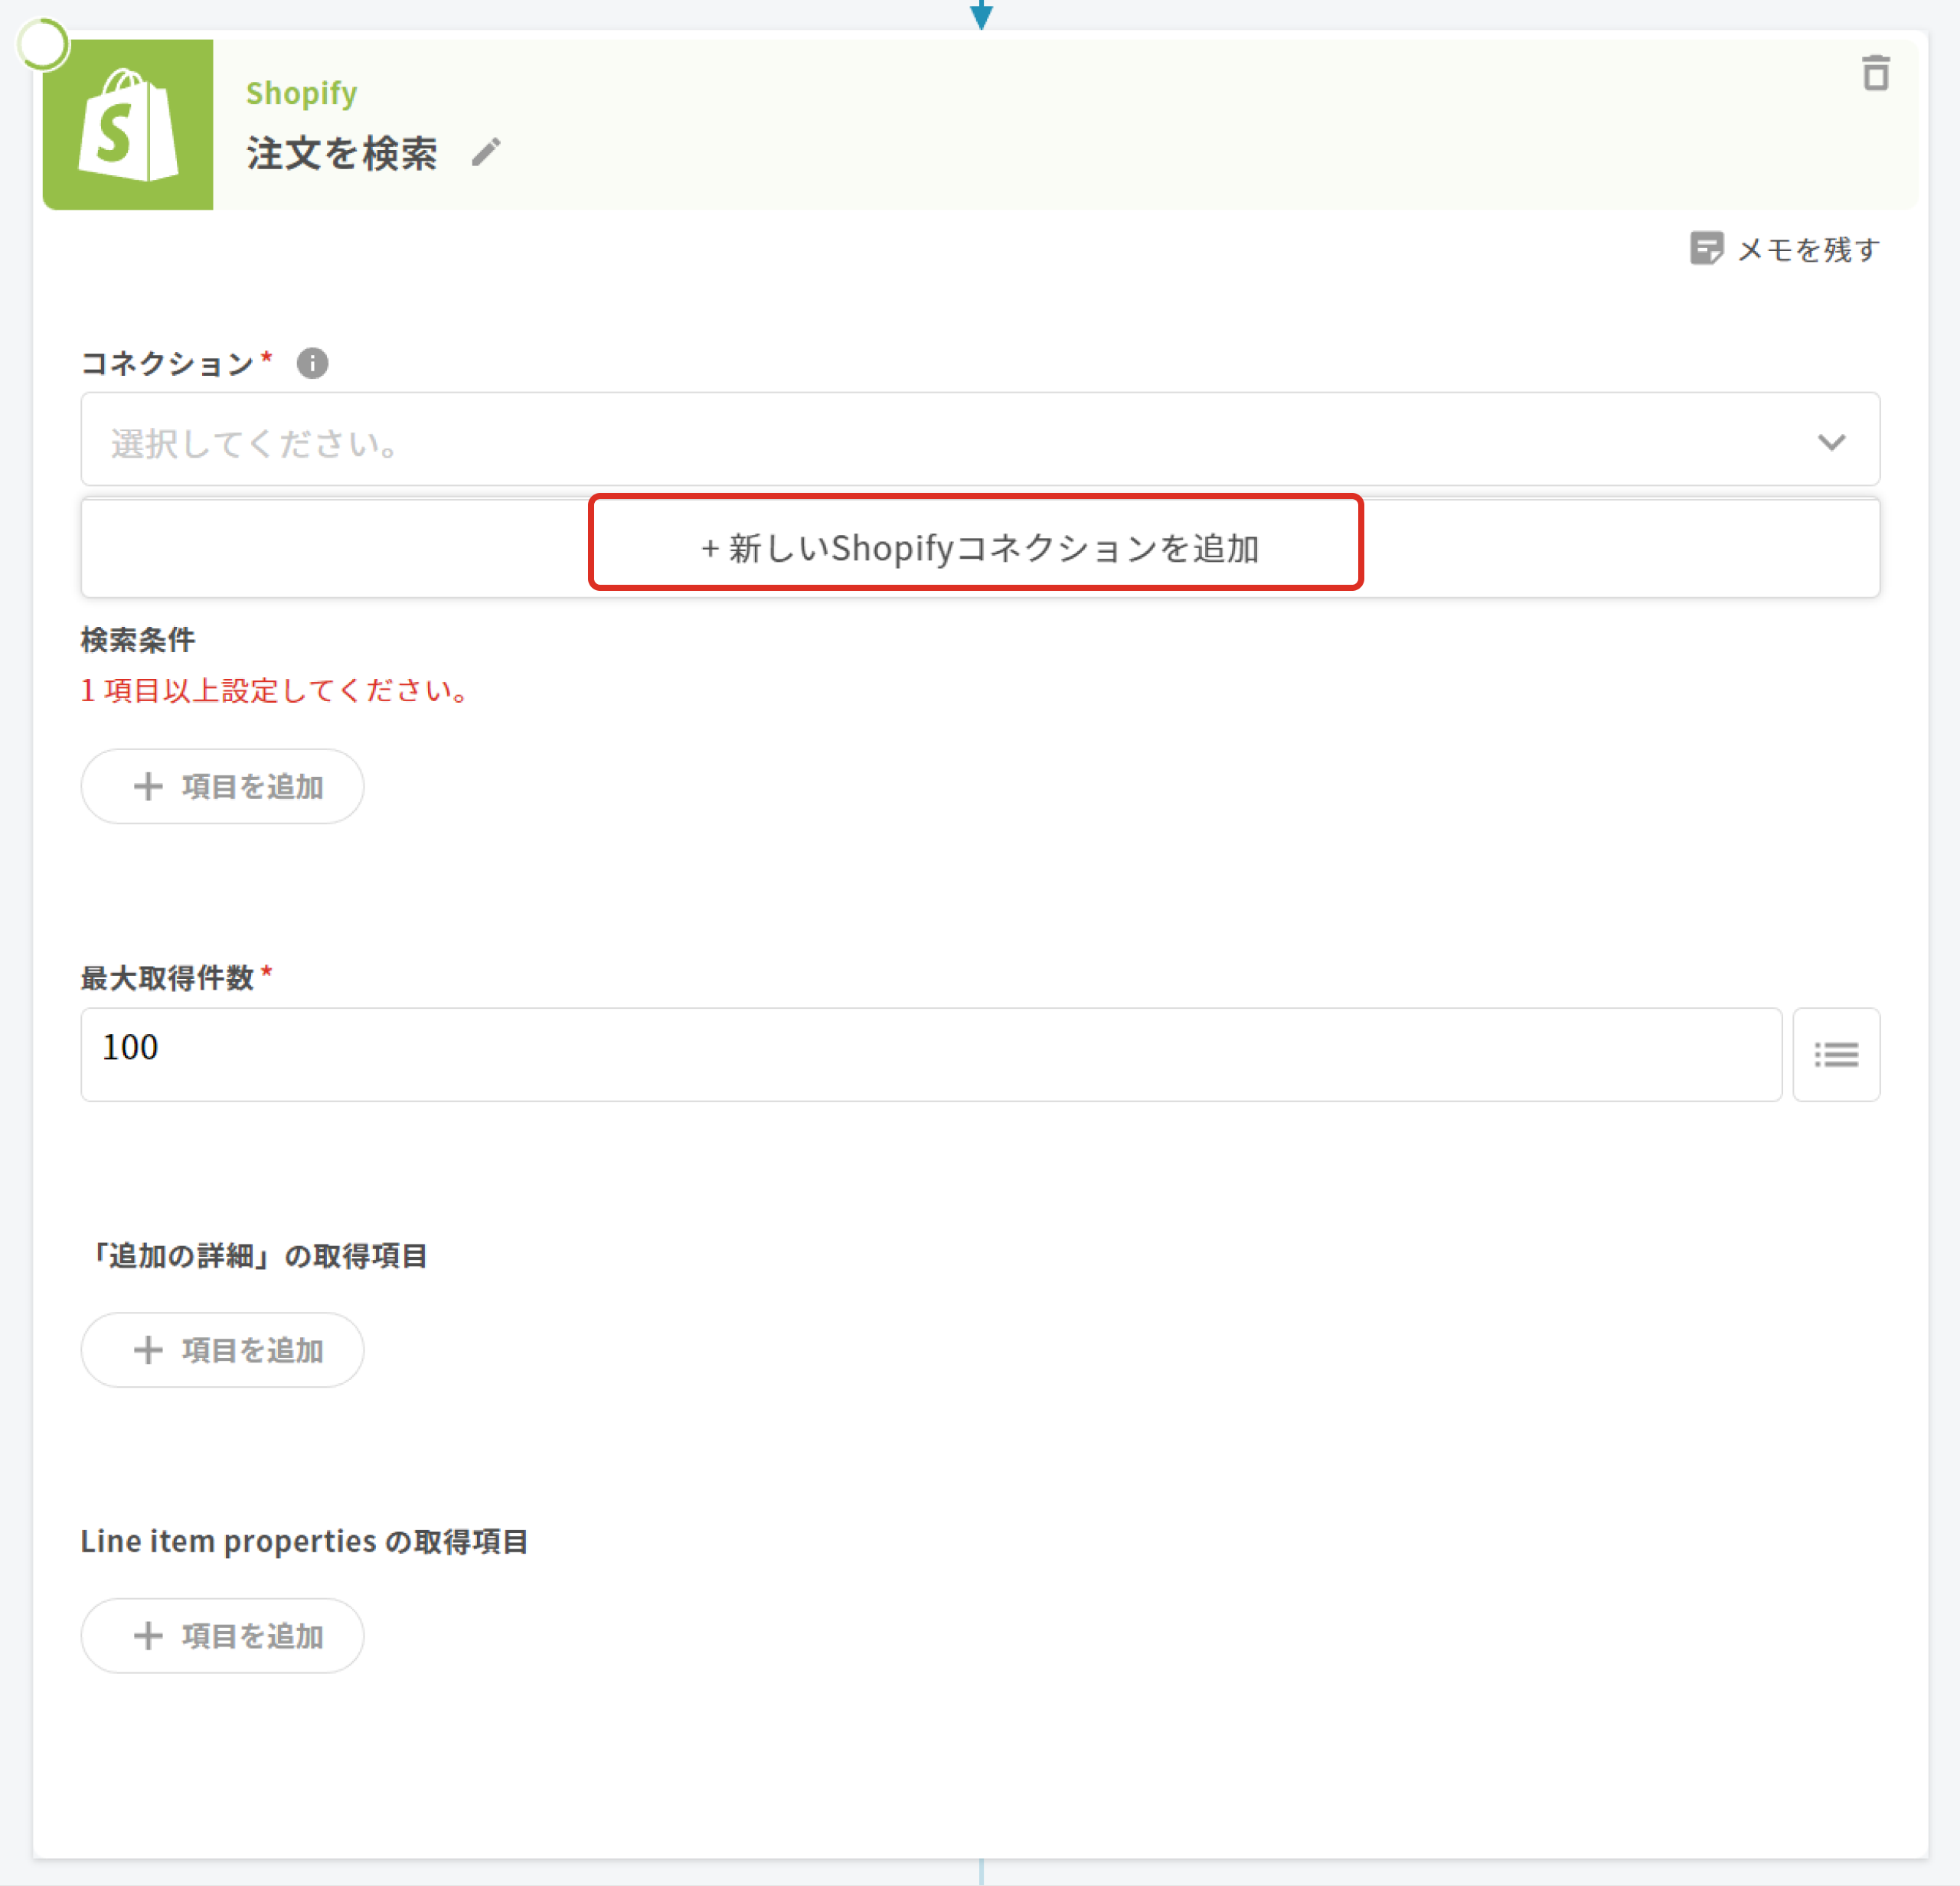The height and width of the screenshot is (1886, 1960).
Task: Click the circle node at card corner
Action: 43,45
